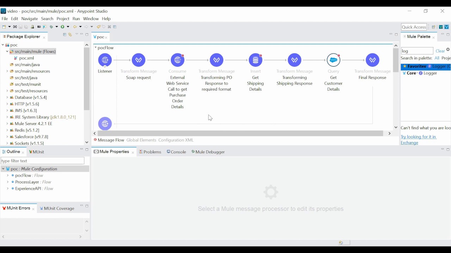This screenshot has width=451, height=253.
Task: Select Transforming PO Response transform node
Action: click(217, 60)
